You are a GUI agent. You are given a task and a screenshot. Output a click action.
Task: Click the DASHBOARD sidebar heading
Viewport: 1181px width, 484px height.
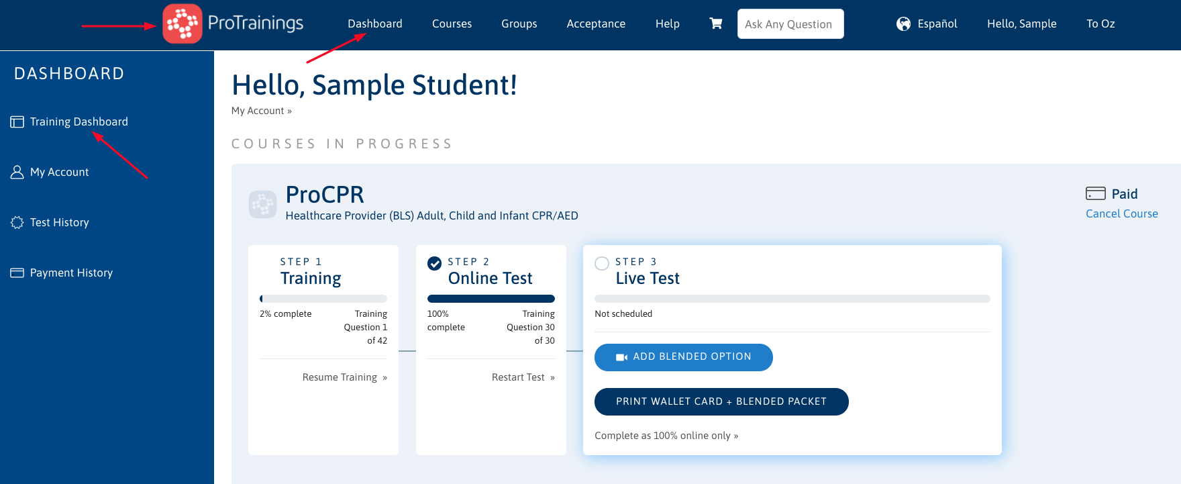click(70, 73)
